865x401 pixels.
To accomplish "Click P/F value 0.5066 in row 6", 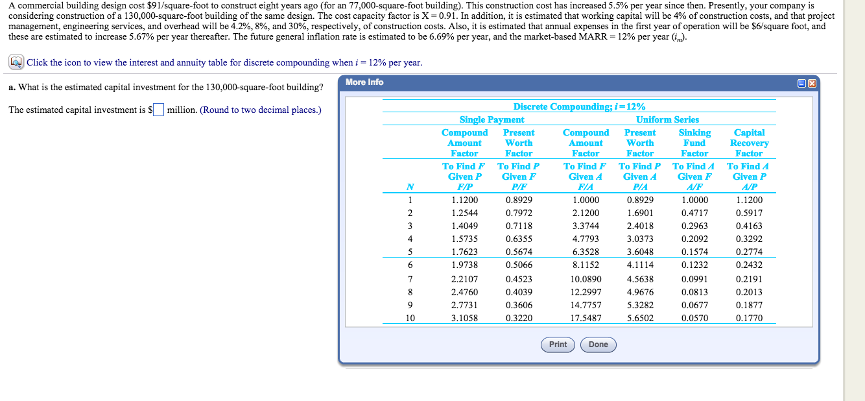I will click(519, 265).
